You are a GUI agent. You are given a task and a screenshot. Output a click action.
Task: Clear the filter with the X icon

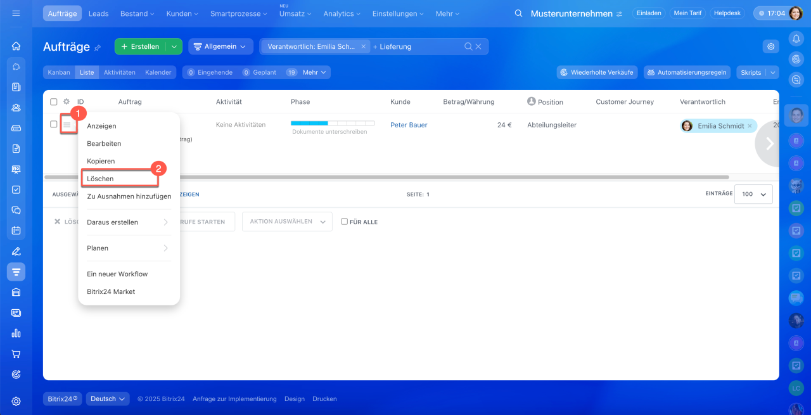tap(478, 46)
